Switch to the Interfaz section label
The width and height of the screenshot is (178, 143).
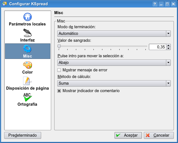pos(28,40)
